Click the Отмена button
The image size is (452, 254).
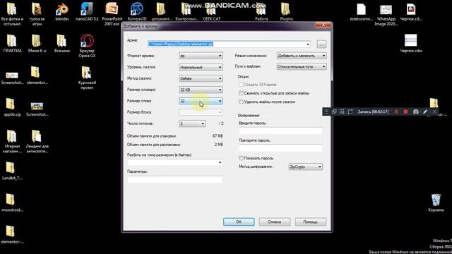pyautogui.click(x=275, y=222)
